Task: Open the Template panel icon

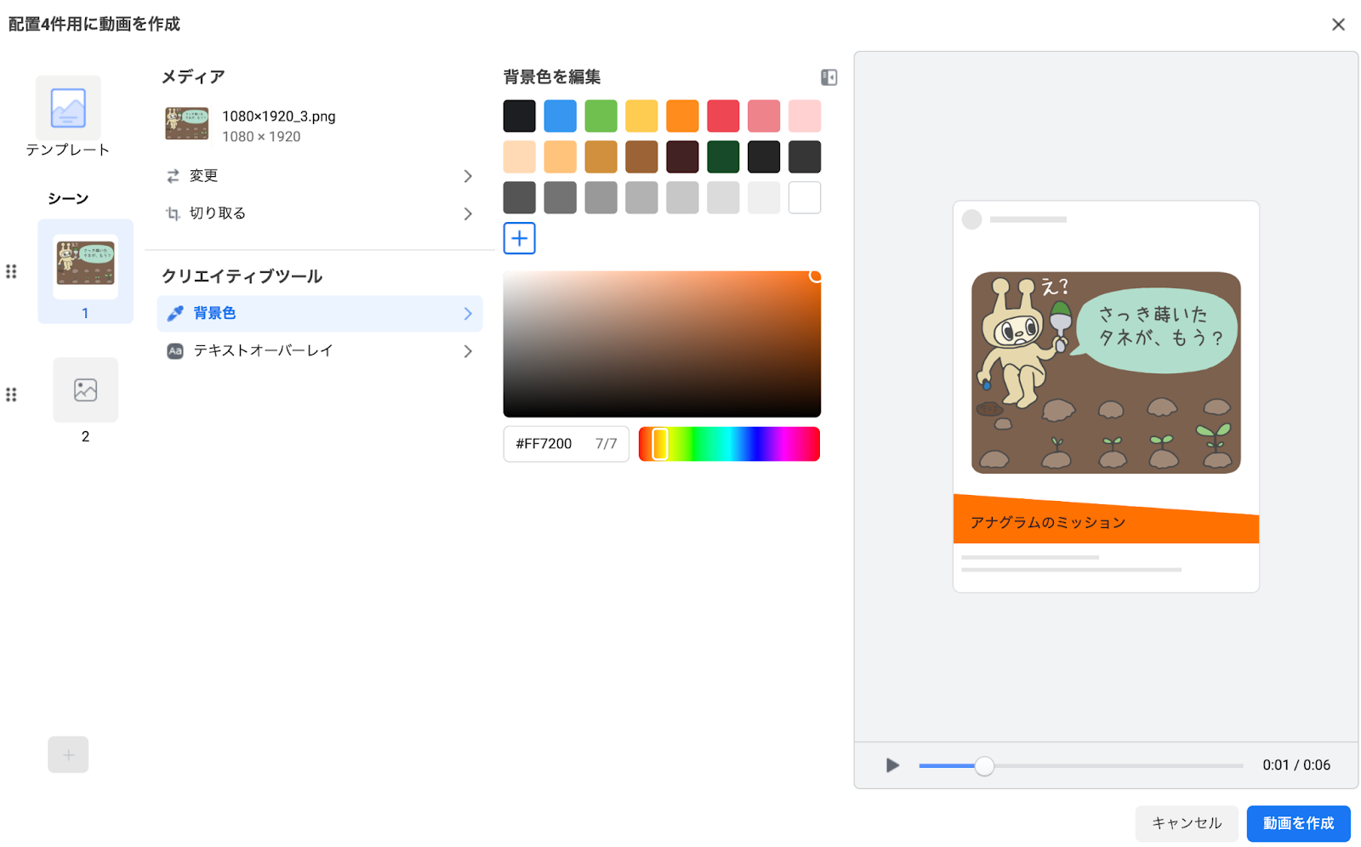Action: pos(68,108)
